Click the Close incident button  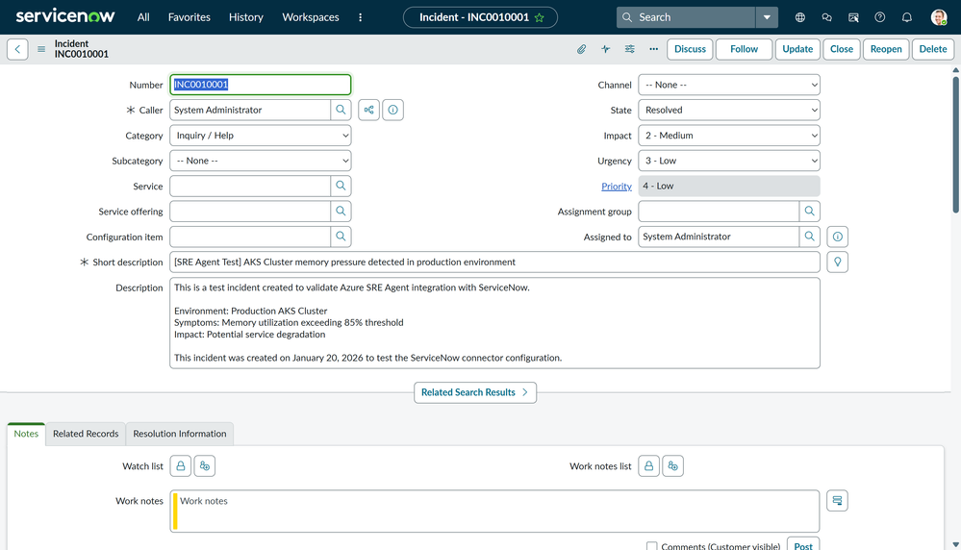(x=842, y=49)
